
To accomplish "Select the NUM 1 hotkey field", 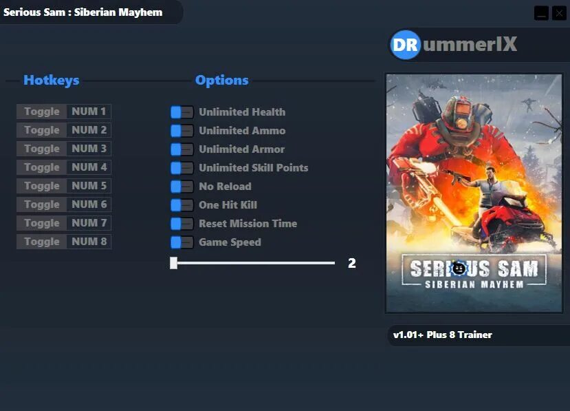I will (89, 112).
